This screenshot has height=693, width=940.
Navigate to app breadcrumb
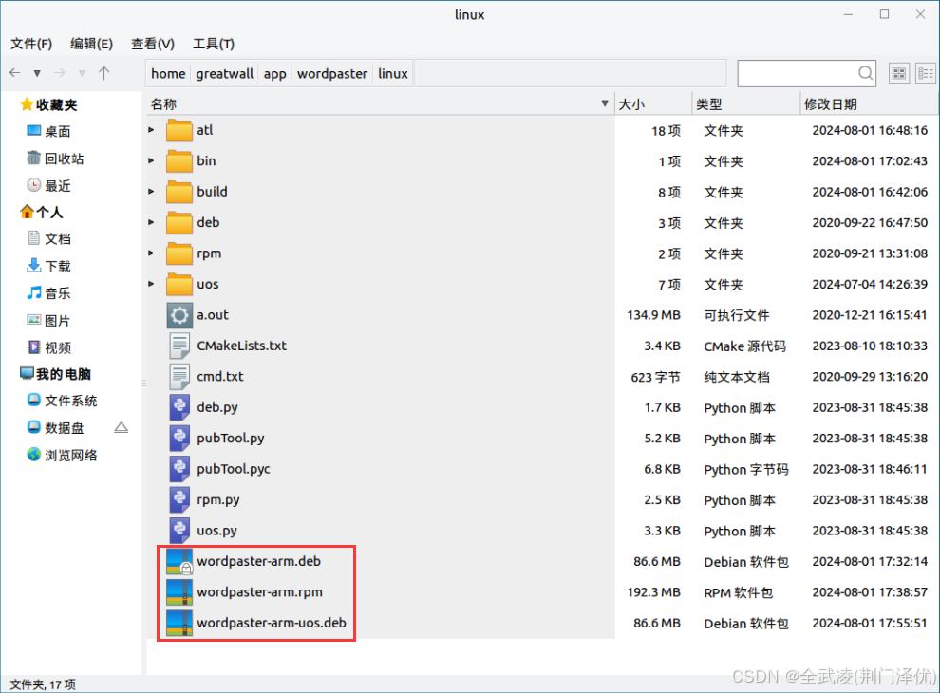coord(275,74)
